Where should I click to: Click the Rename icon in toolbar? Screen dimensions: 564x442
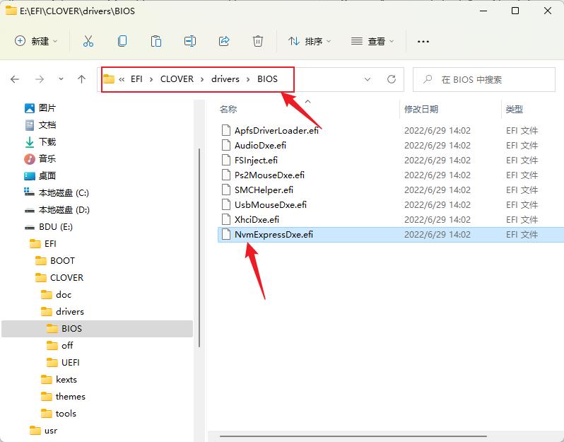coord(190,41)
